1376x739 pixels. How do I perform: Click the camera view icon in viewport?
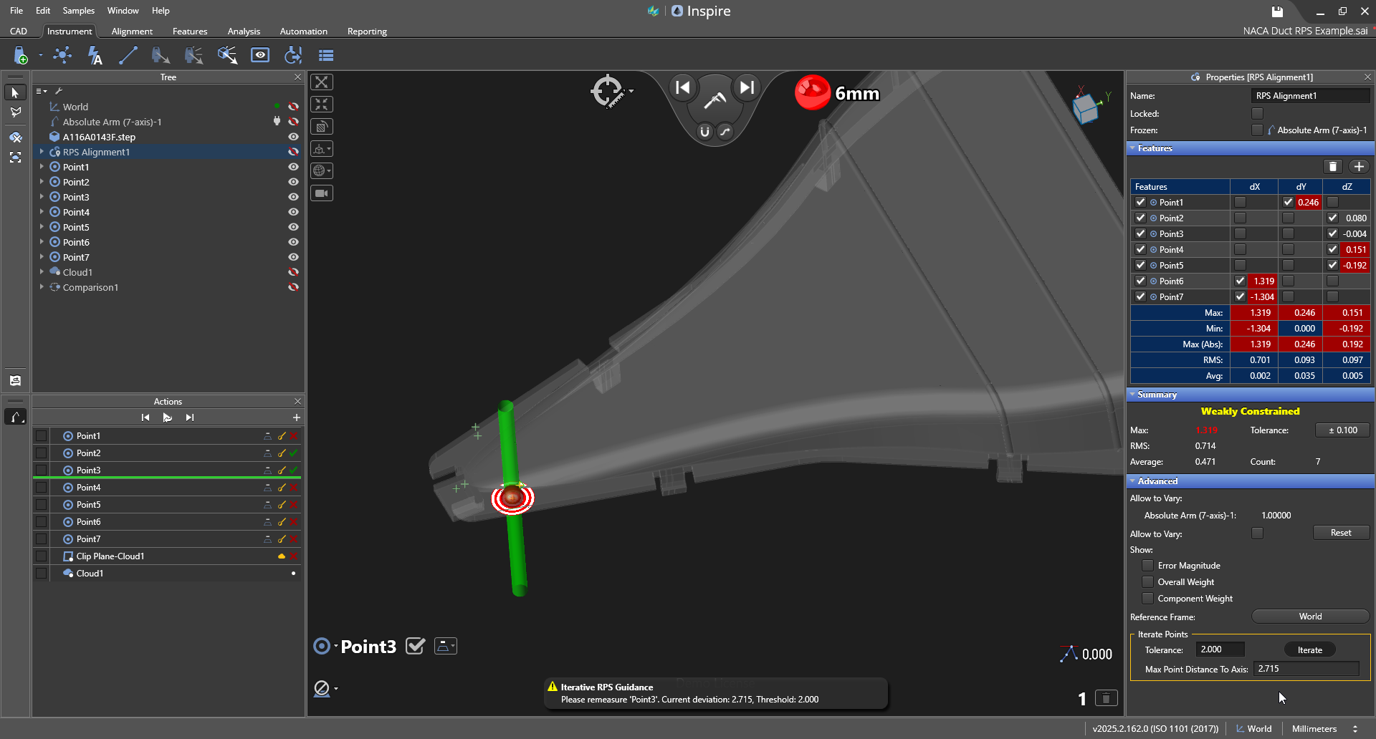coord(322,193)
